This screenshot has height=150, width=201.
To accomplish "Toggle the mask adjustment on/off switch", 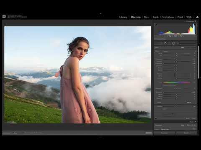I will 156,118.
